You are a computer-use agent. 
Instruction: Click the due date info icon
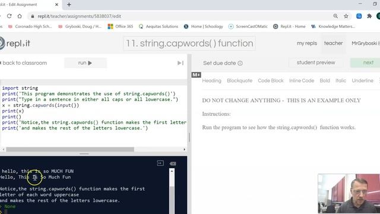point(240,63)
